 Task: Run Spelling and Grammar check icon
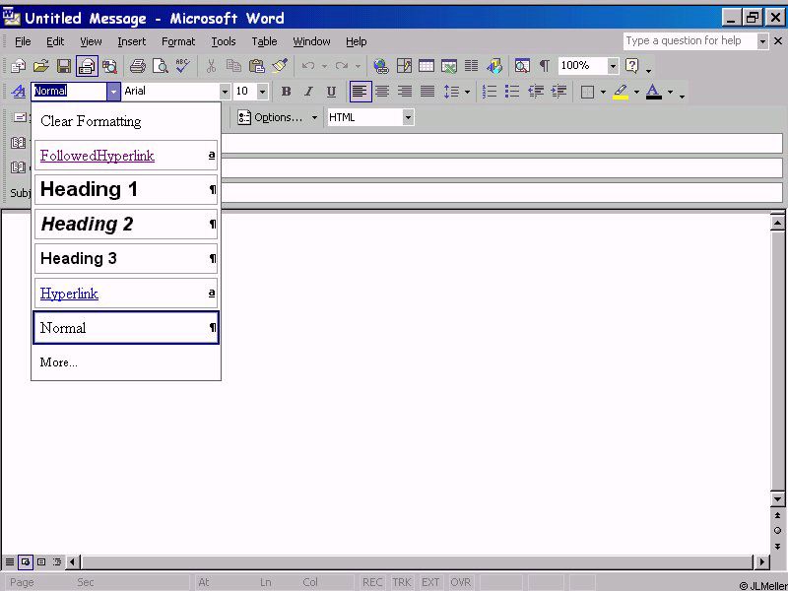pos(182,66)
